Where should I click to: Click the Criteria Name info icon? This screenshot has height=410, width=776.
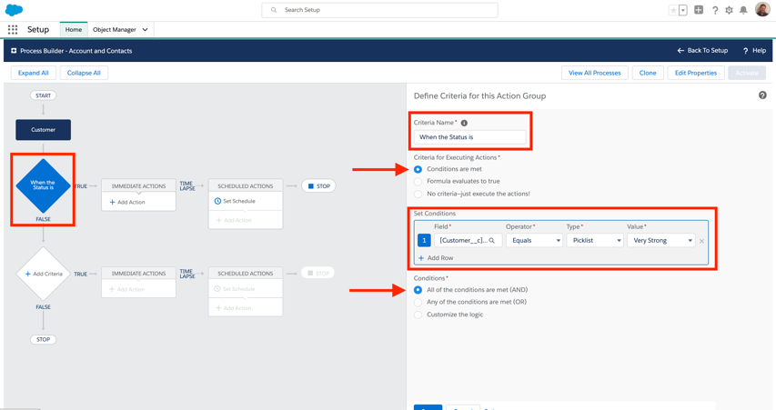tap(464, 123)
